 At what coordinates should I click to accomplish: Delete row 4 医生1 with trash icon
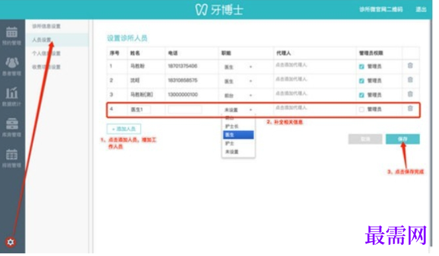[x=410, y=108]
